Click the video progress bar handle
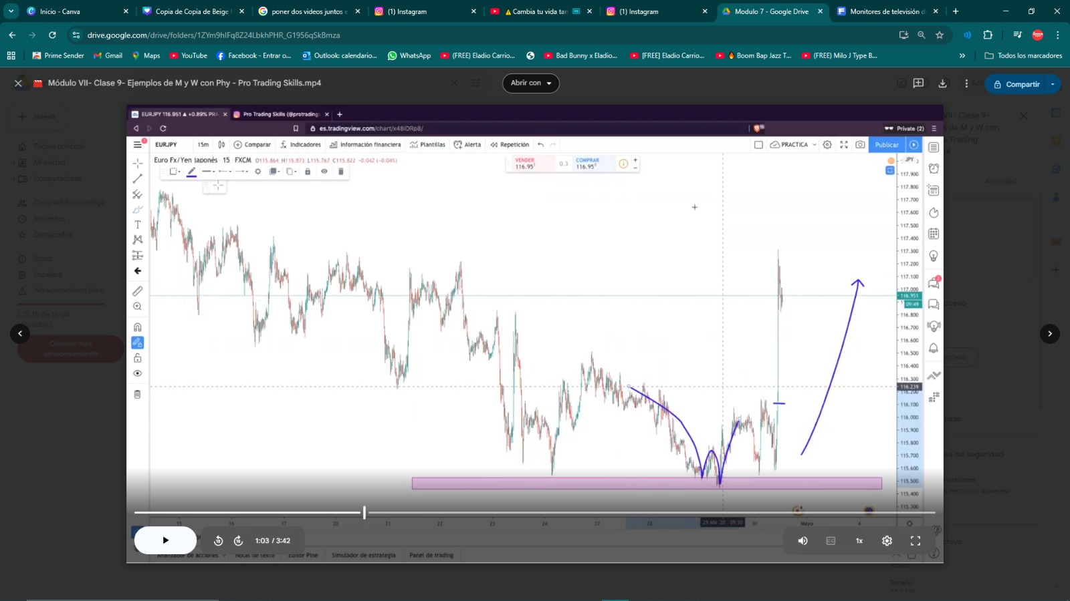1070x601 pixels. (x=364, y=513)
